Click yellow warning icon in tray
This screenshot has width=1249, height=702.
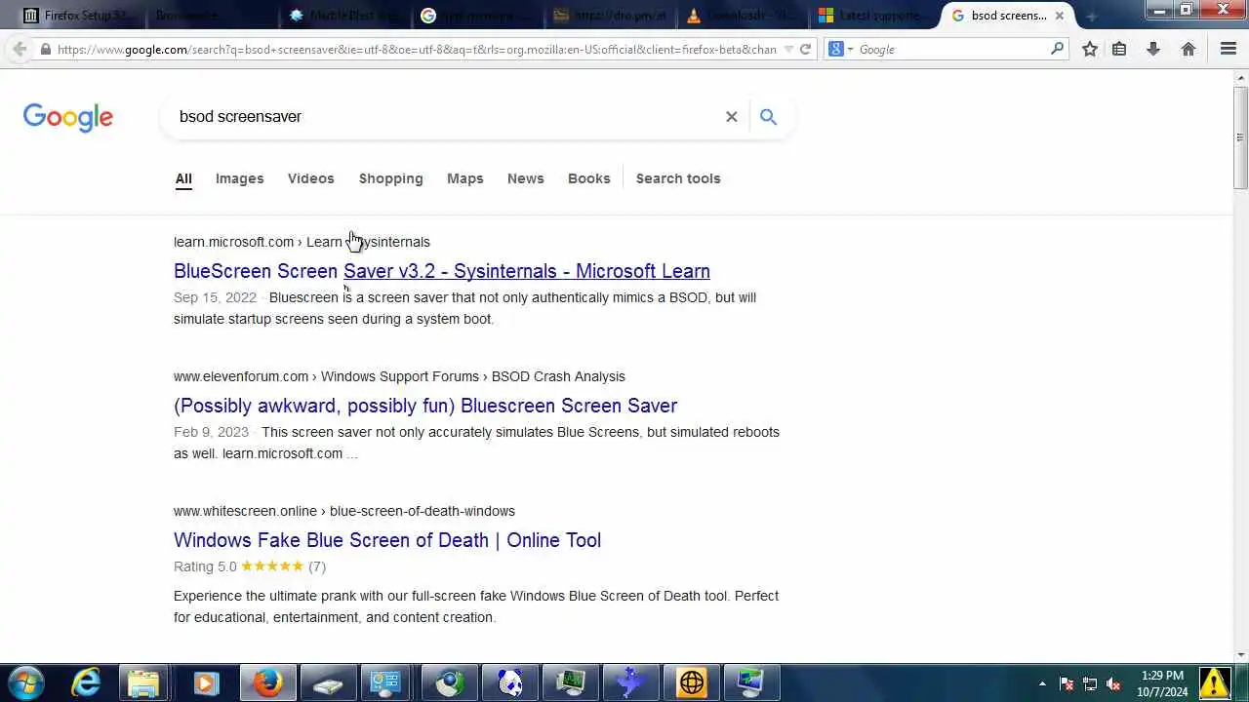(1214, 682)
